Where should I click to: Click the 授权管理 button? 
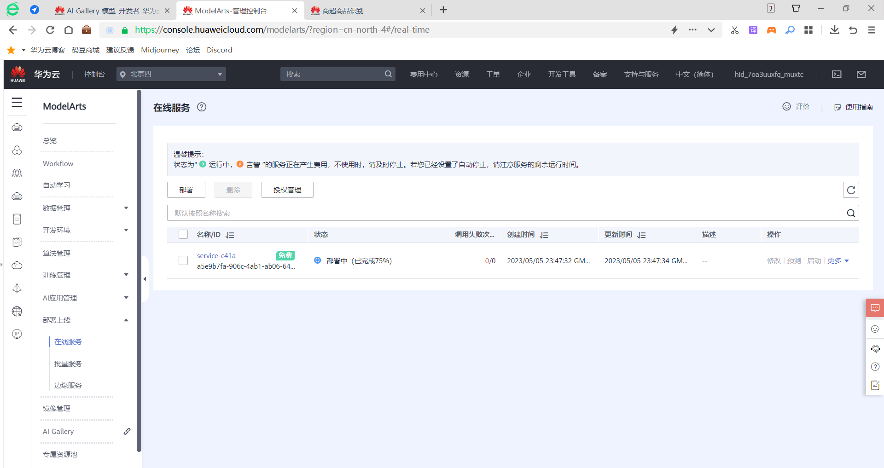click(x=287, y=190)
